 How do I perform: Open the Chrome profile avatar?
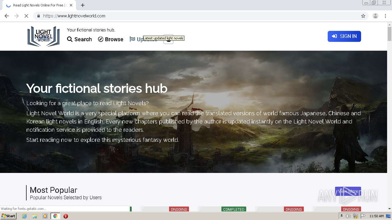tap(375, 16)
